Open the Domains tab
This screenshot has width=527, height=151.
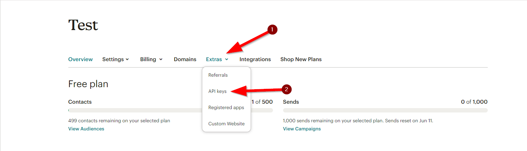pos(185,59)
